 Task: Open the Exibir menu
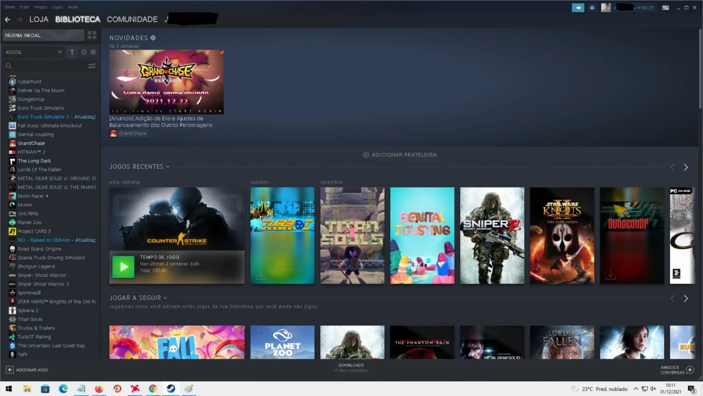click(x=25, y=7)
